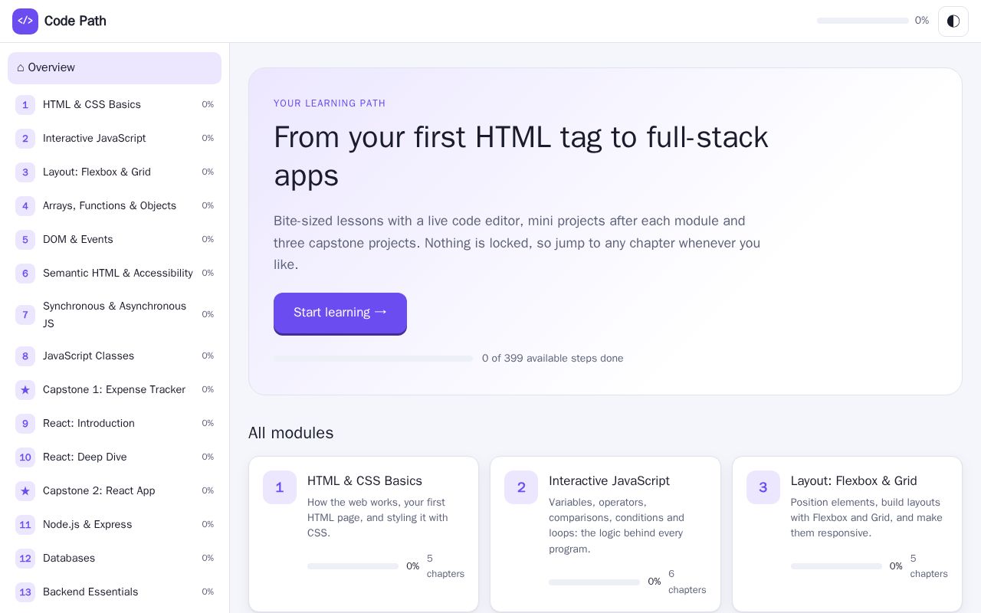
Task: Select JavaScript Classes in sidebar
Action: tap(114, 356)
